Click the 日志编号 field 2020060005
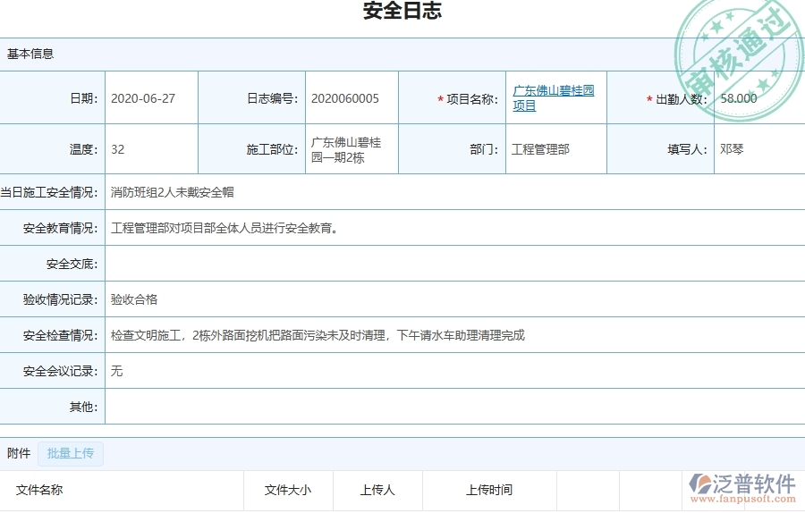The height and width of the screenshot is (513, 805). pyautogui.click(x=344, y=98)
